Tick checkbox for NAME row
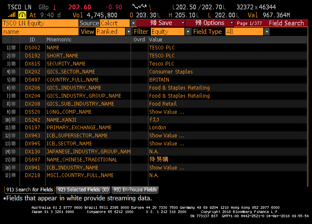The height and width of the screenshot is (224, 312). point(14,47)
